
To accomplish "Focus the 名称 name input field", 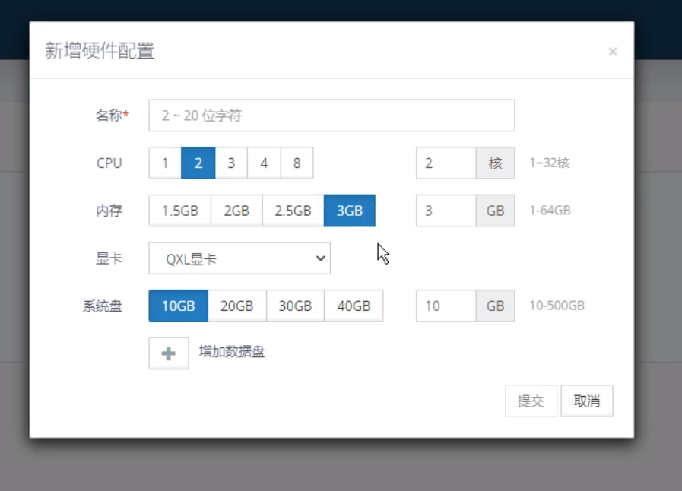I will pos(331,116).
